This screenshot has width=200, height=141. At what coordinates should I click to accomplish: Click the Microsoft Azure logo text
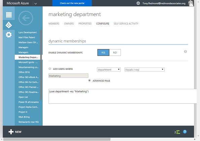[x=18, y=3]
